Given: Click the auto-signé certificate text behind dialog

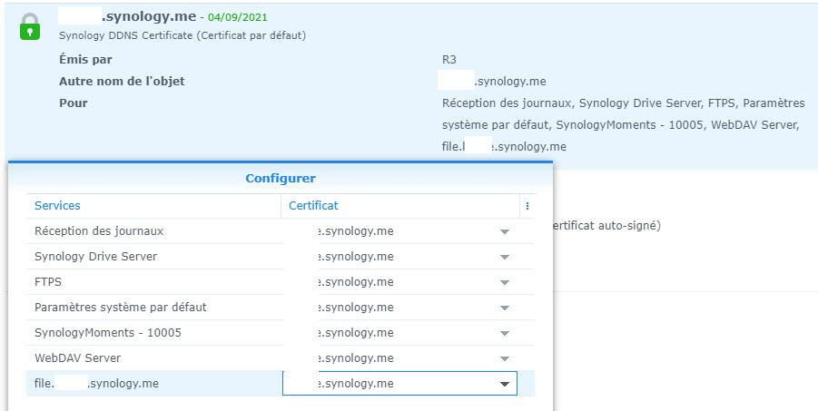Looking at the screenshot, I should click(x=606, y=226).
